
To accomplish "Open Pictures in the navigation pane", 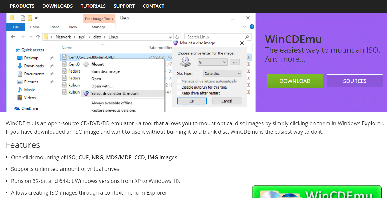I will tap(27, 82).
